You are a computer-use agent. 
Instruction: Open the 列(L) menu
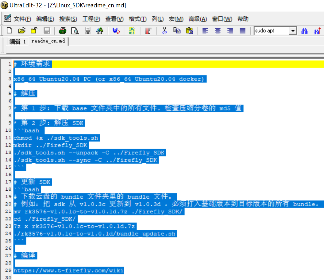pos(158,19)
